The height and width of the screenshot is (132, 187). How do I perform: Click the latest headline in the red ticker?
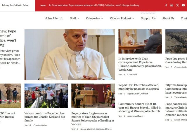click(94, 5)
